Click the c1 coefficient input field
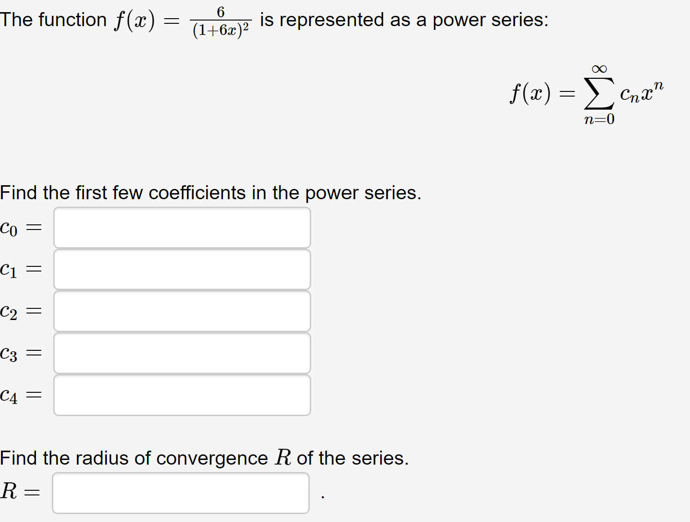Image resolution: width=690 pixels, height=522 pixels. tap(182, 269)
